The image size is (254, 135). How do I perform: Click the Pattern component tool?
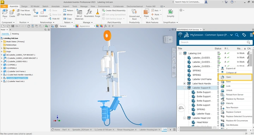[x=68, y=10]
